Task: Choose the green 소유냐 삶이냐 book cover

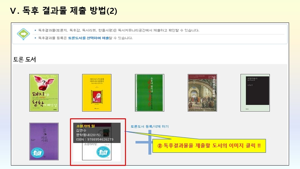Action: point(150,93)
